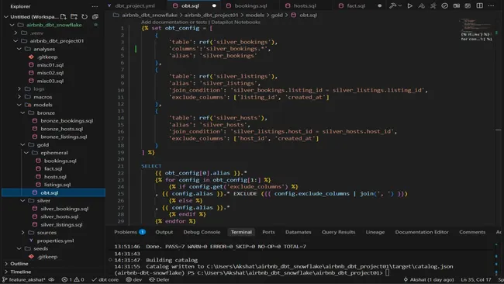Open the Documentation Editor panel tab
Image resolution: width=504 pixels, height=284 pixels.
[422, 232]
